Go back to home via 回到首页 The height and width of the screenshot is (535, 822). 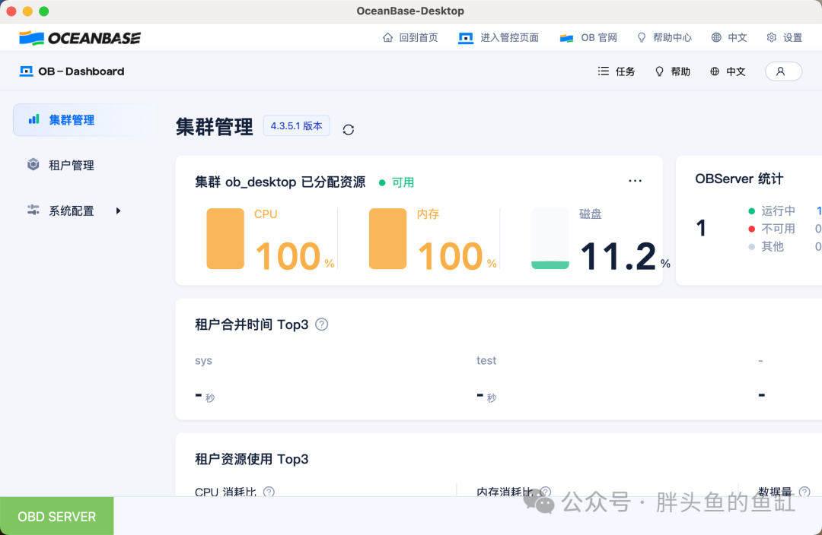pyautogui.click(x=410, y=38)
